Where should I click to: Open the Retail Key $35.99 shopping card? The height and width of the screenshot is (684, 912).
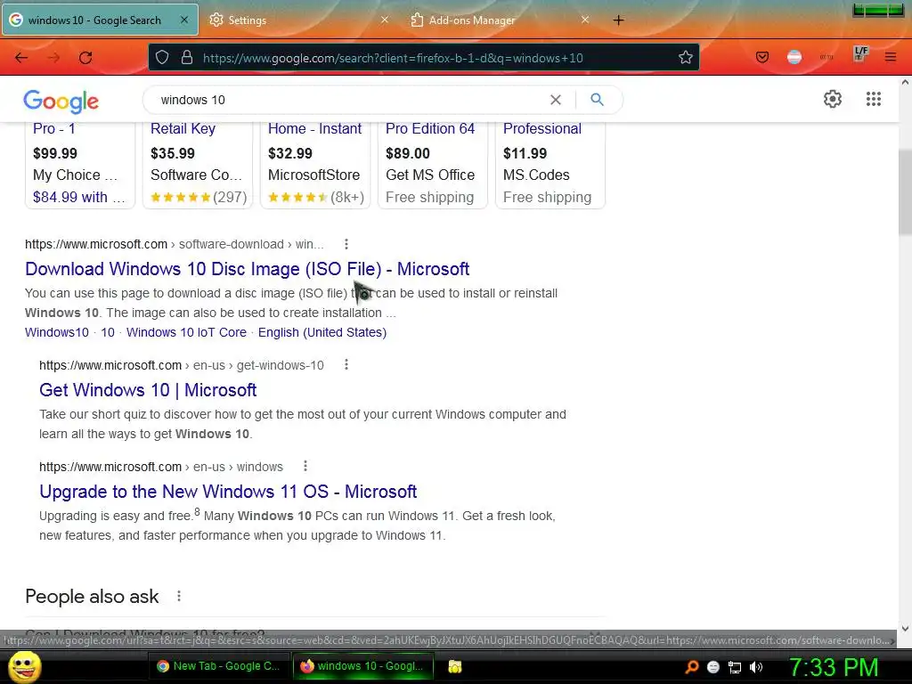[x=198, y=165]
